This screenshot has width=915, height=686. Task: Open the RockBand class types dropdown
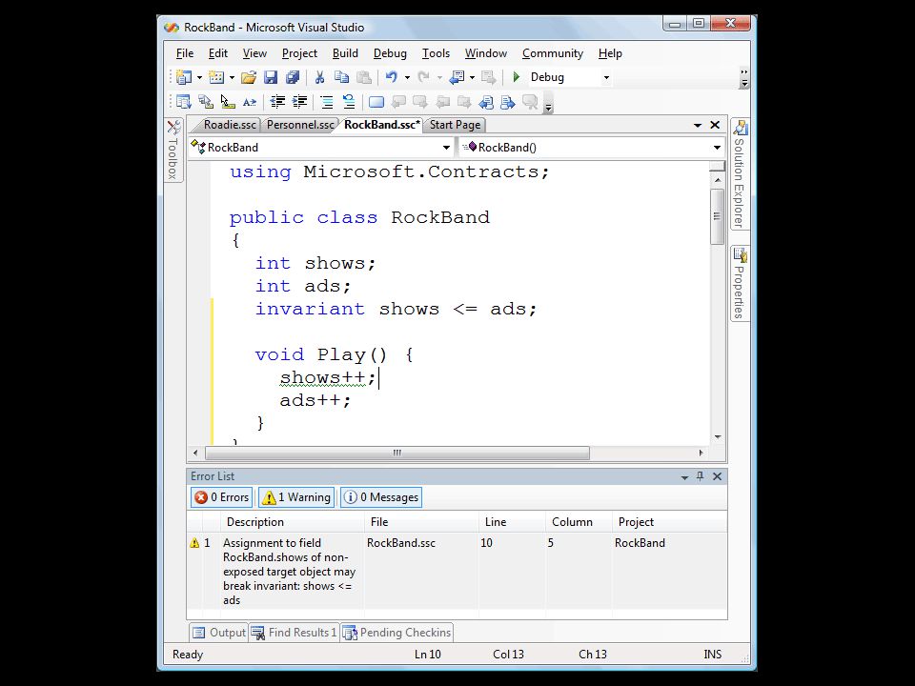point(446,148)
